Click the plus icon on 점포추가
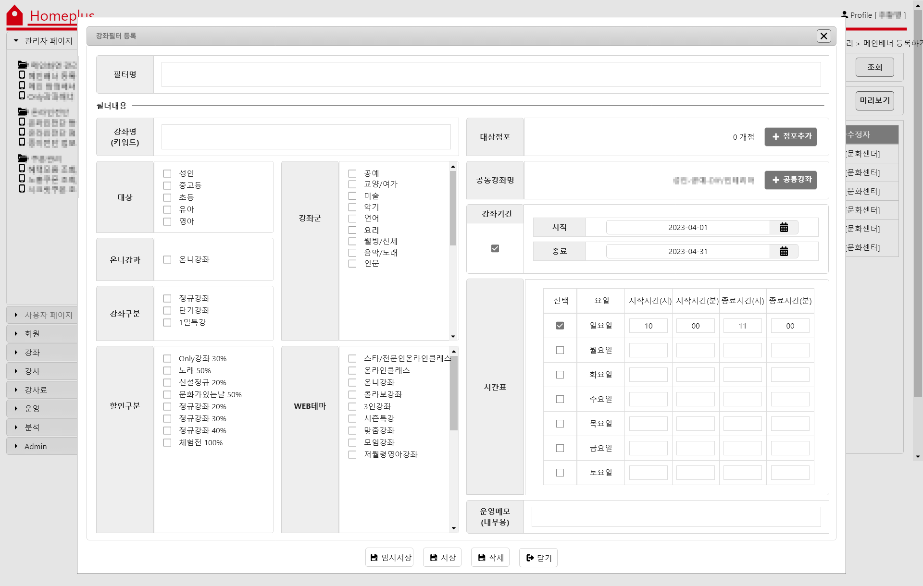 tap(775, 137)
